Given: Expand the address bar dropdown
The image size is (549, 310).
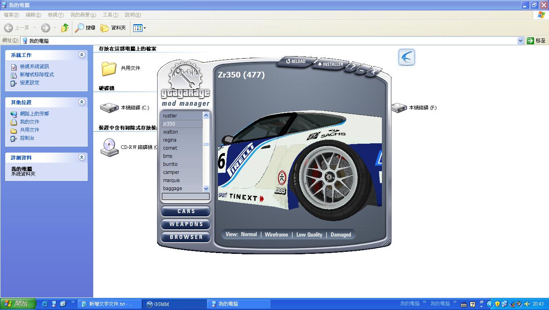Looking at the screenshot, I should 520,41.
